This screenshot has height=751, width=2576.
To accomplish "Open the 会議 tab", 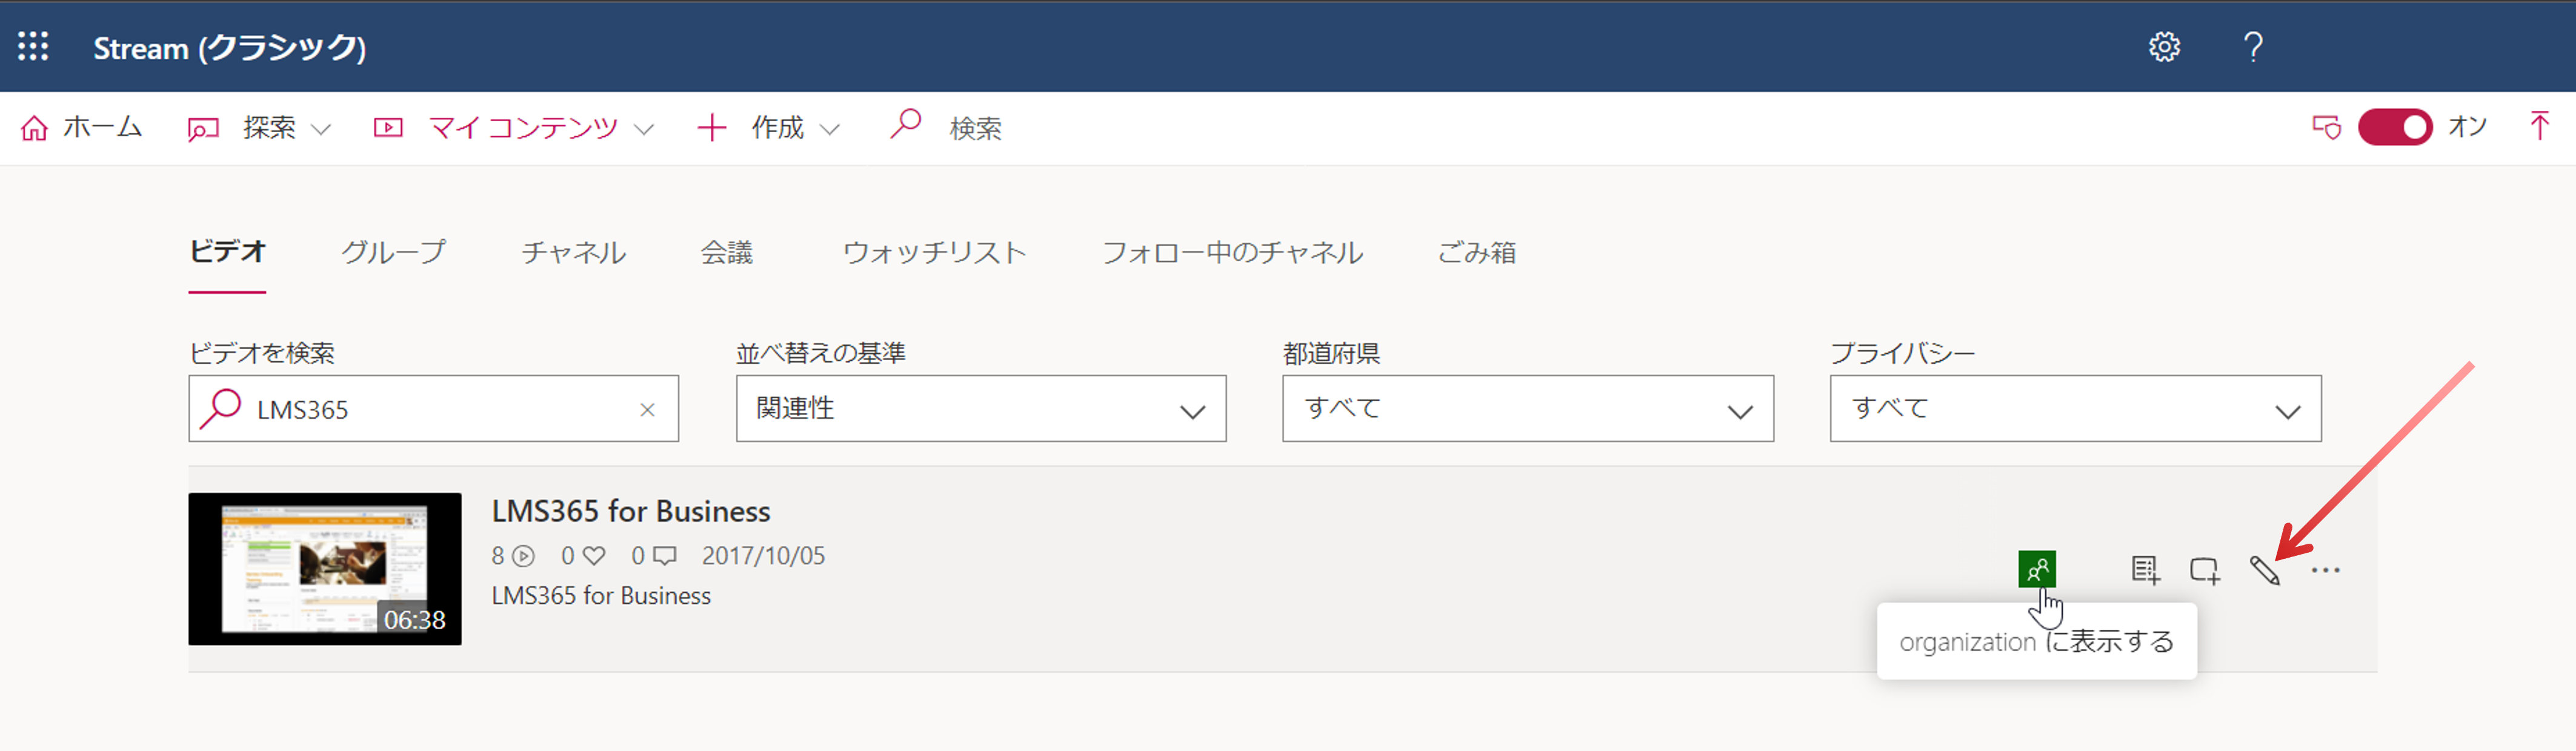I will point(726,252).
